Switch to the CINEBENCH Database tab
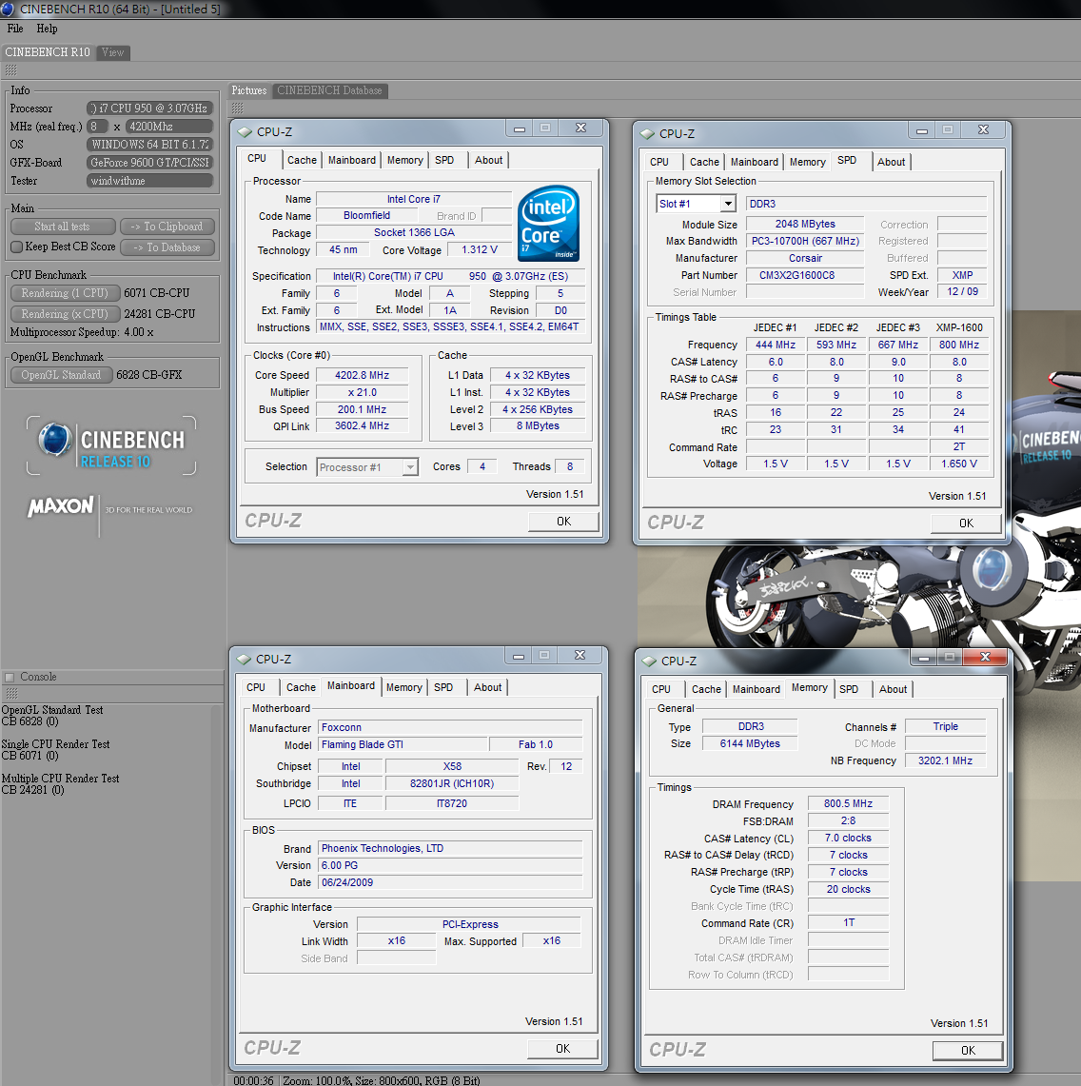The height and width of the screenshot is (1086, 1081). [x=329, y=90]
